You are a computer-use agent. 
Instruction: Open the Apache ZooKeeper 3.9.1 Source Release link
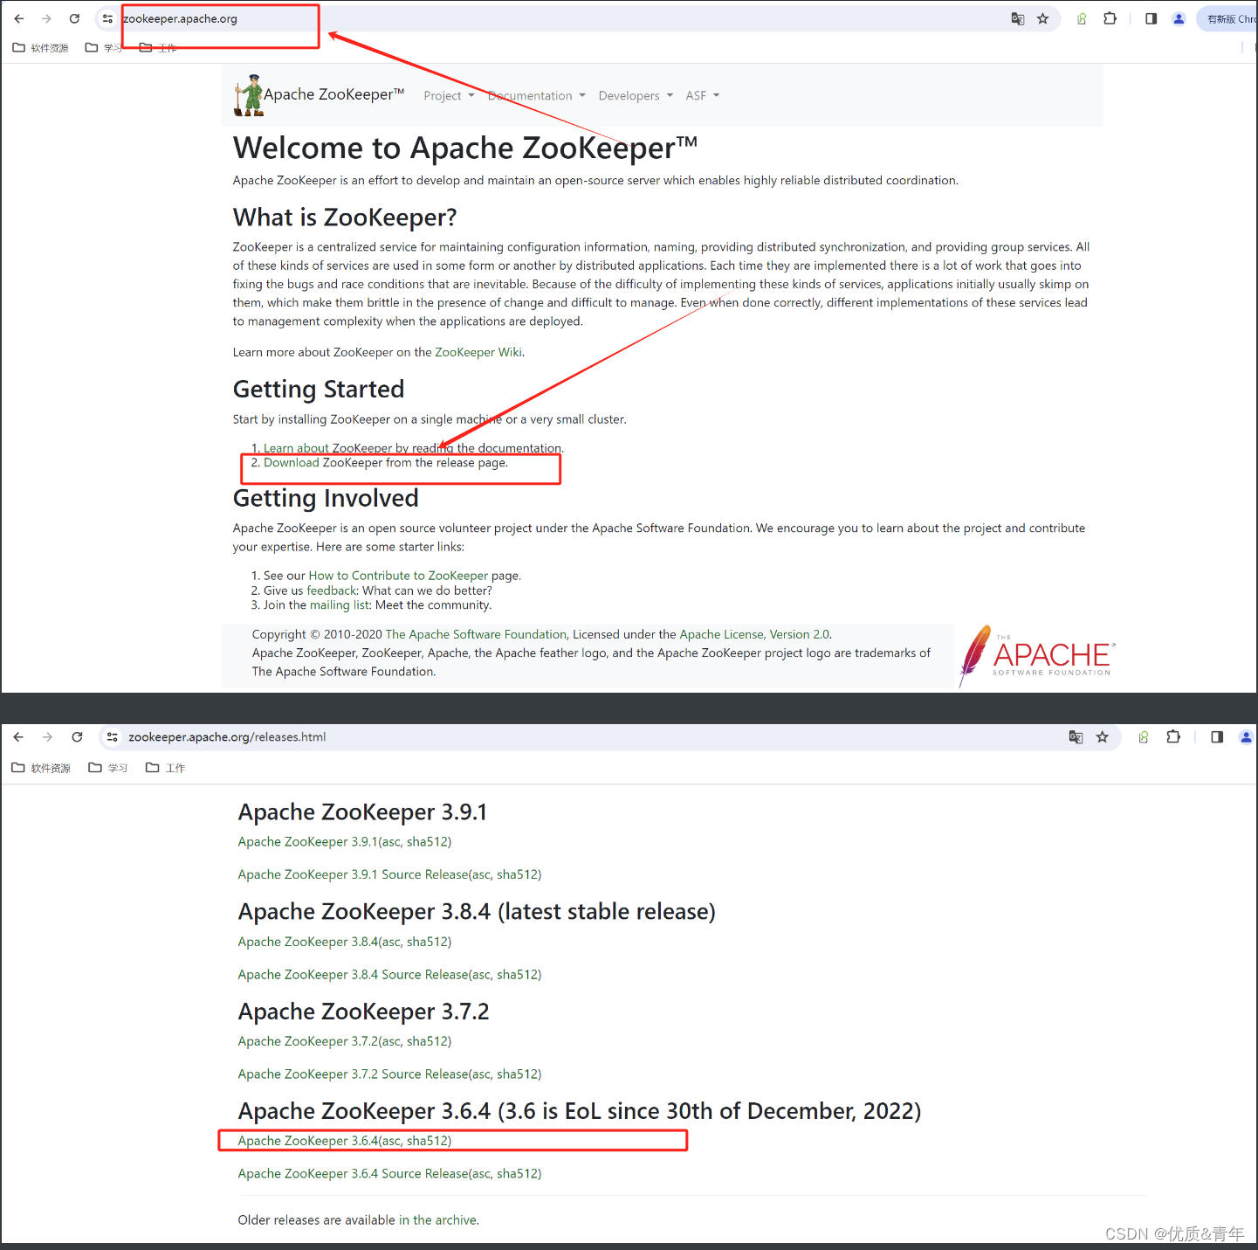coord(353,874)
